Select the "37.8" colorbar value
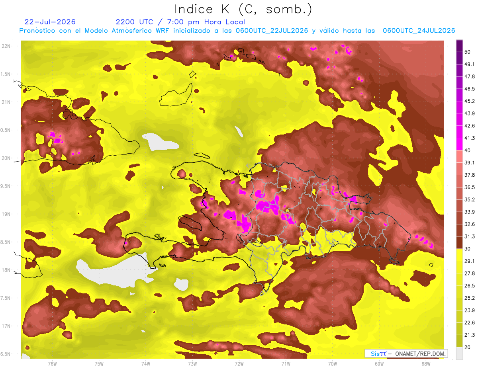This screenshot has height=369, width=478. (470, 175)
